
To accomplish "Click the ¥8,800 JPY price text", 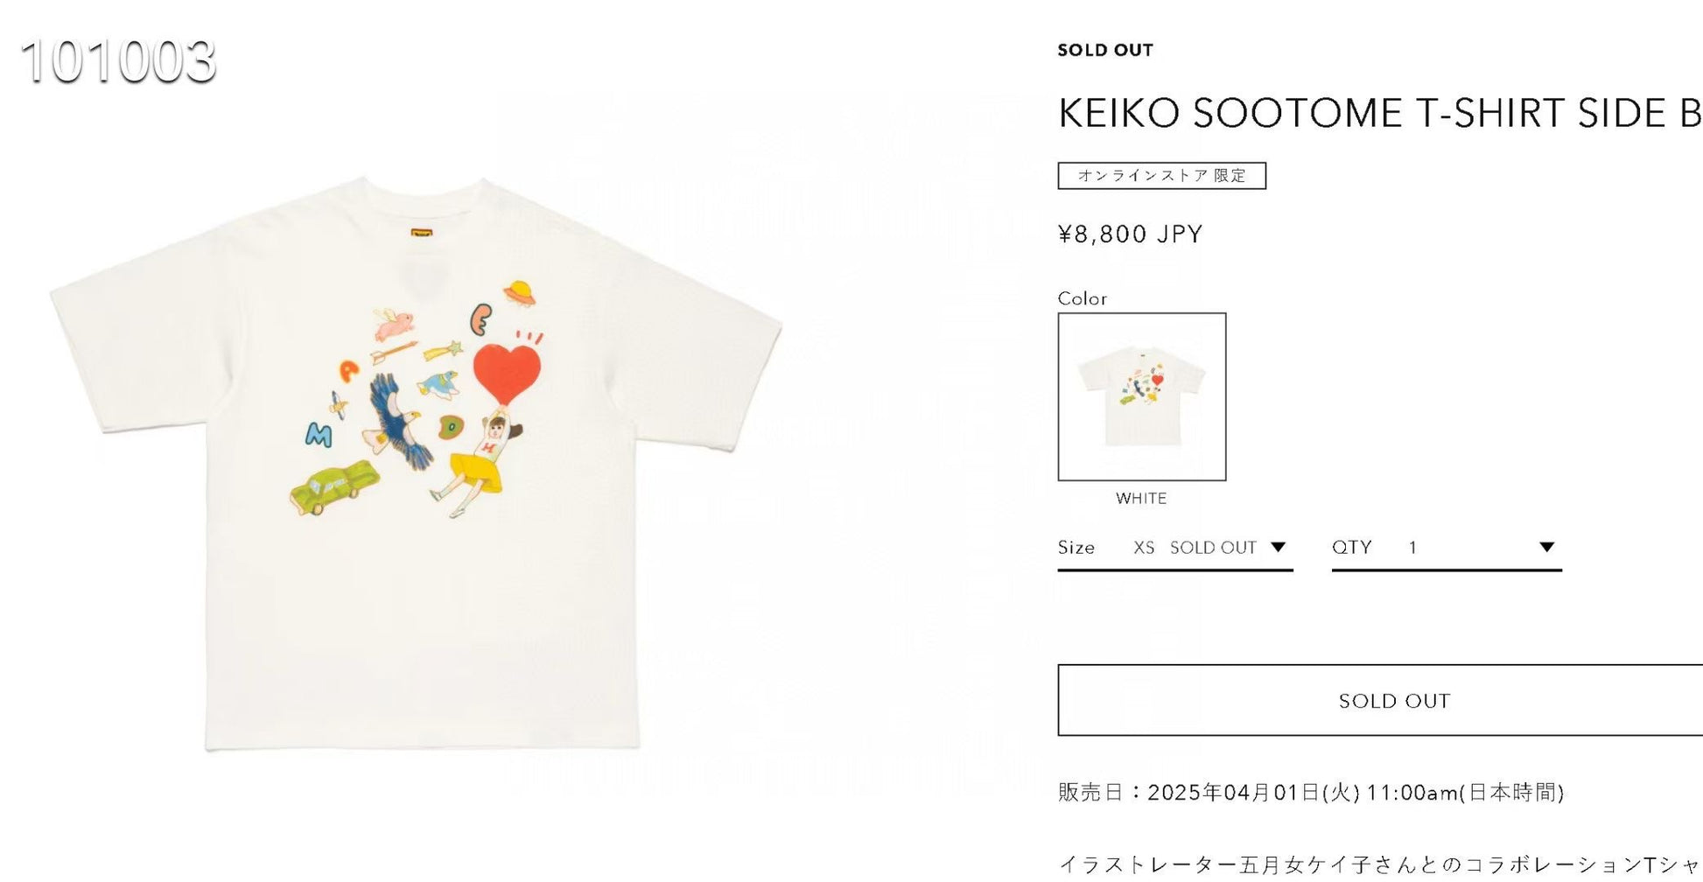I will click(x=1130, y=234).
